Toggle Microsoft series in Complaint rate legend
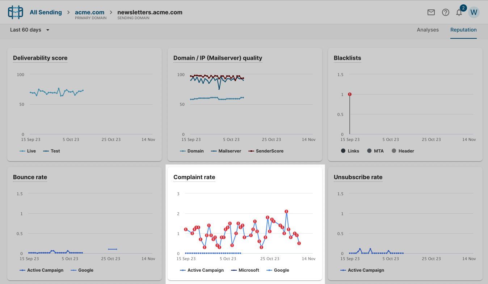488x284 pixels. (245, 270)
